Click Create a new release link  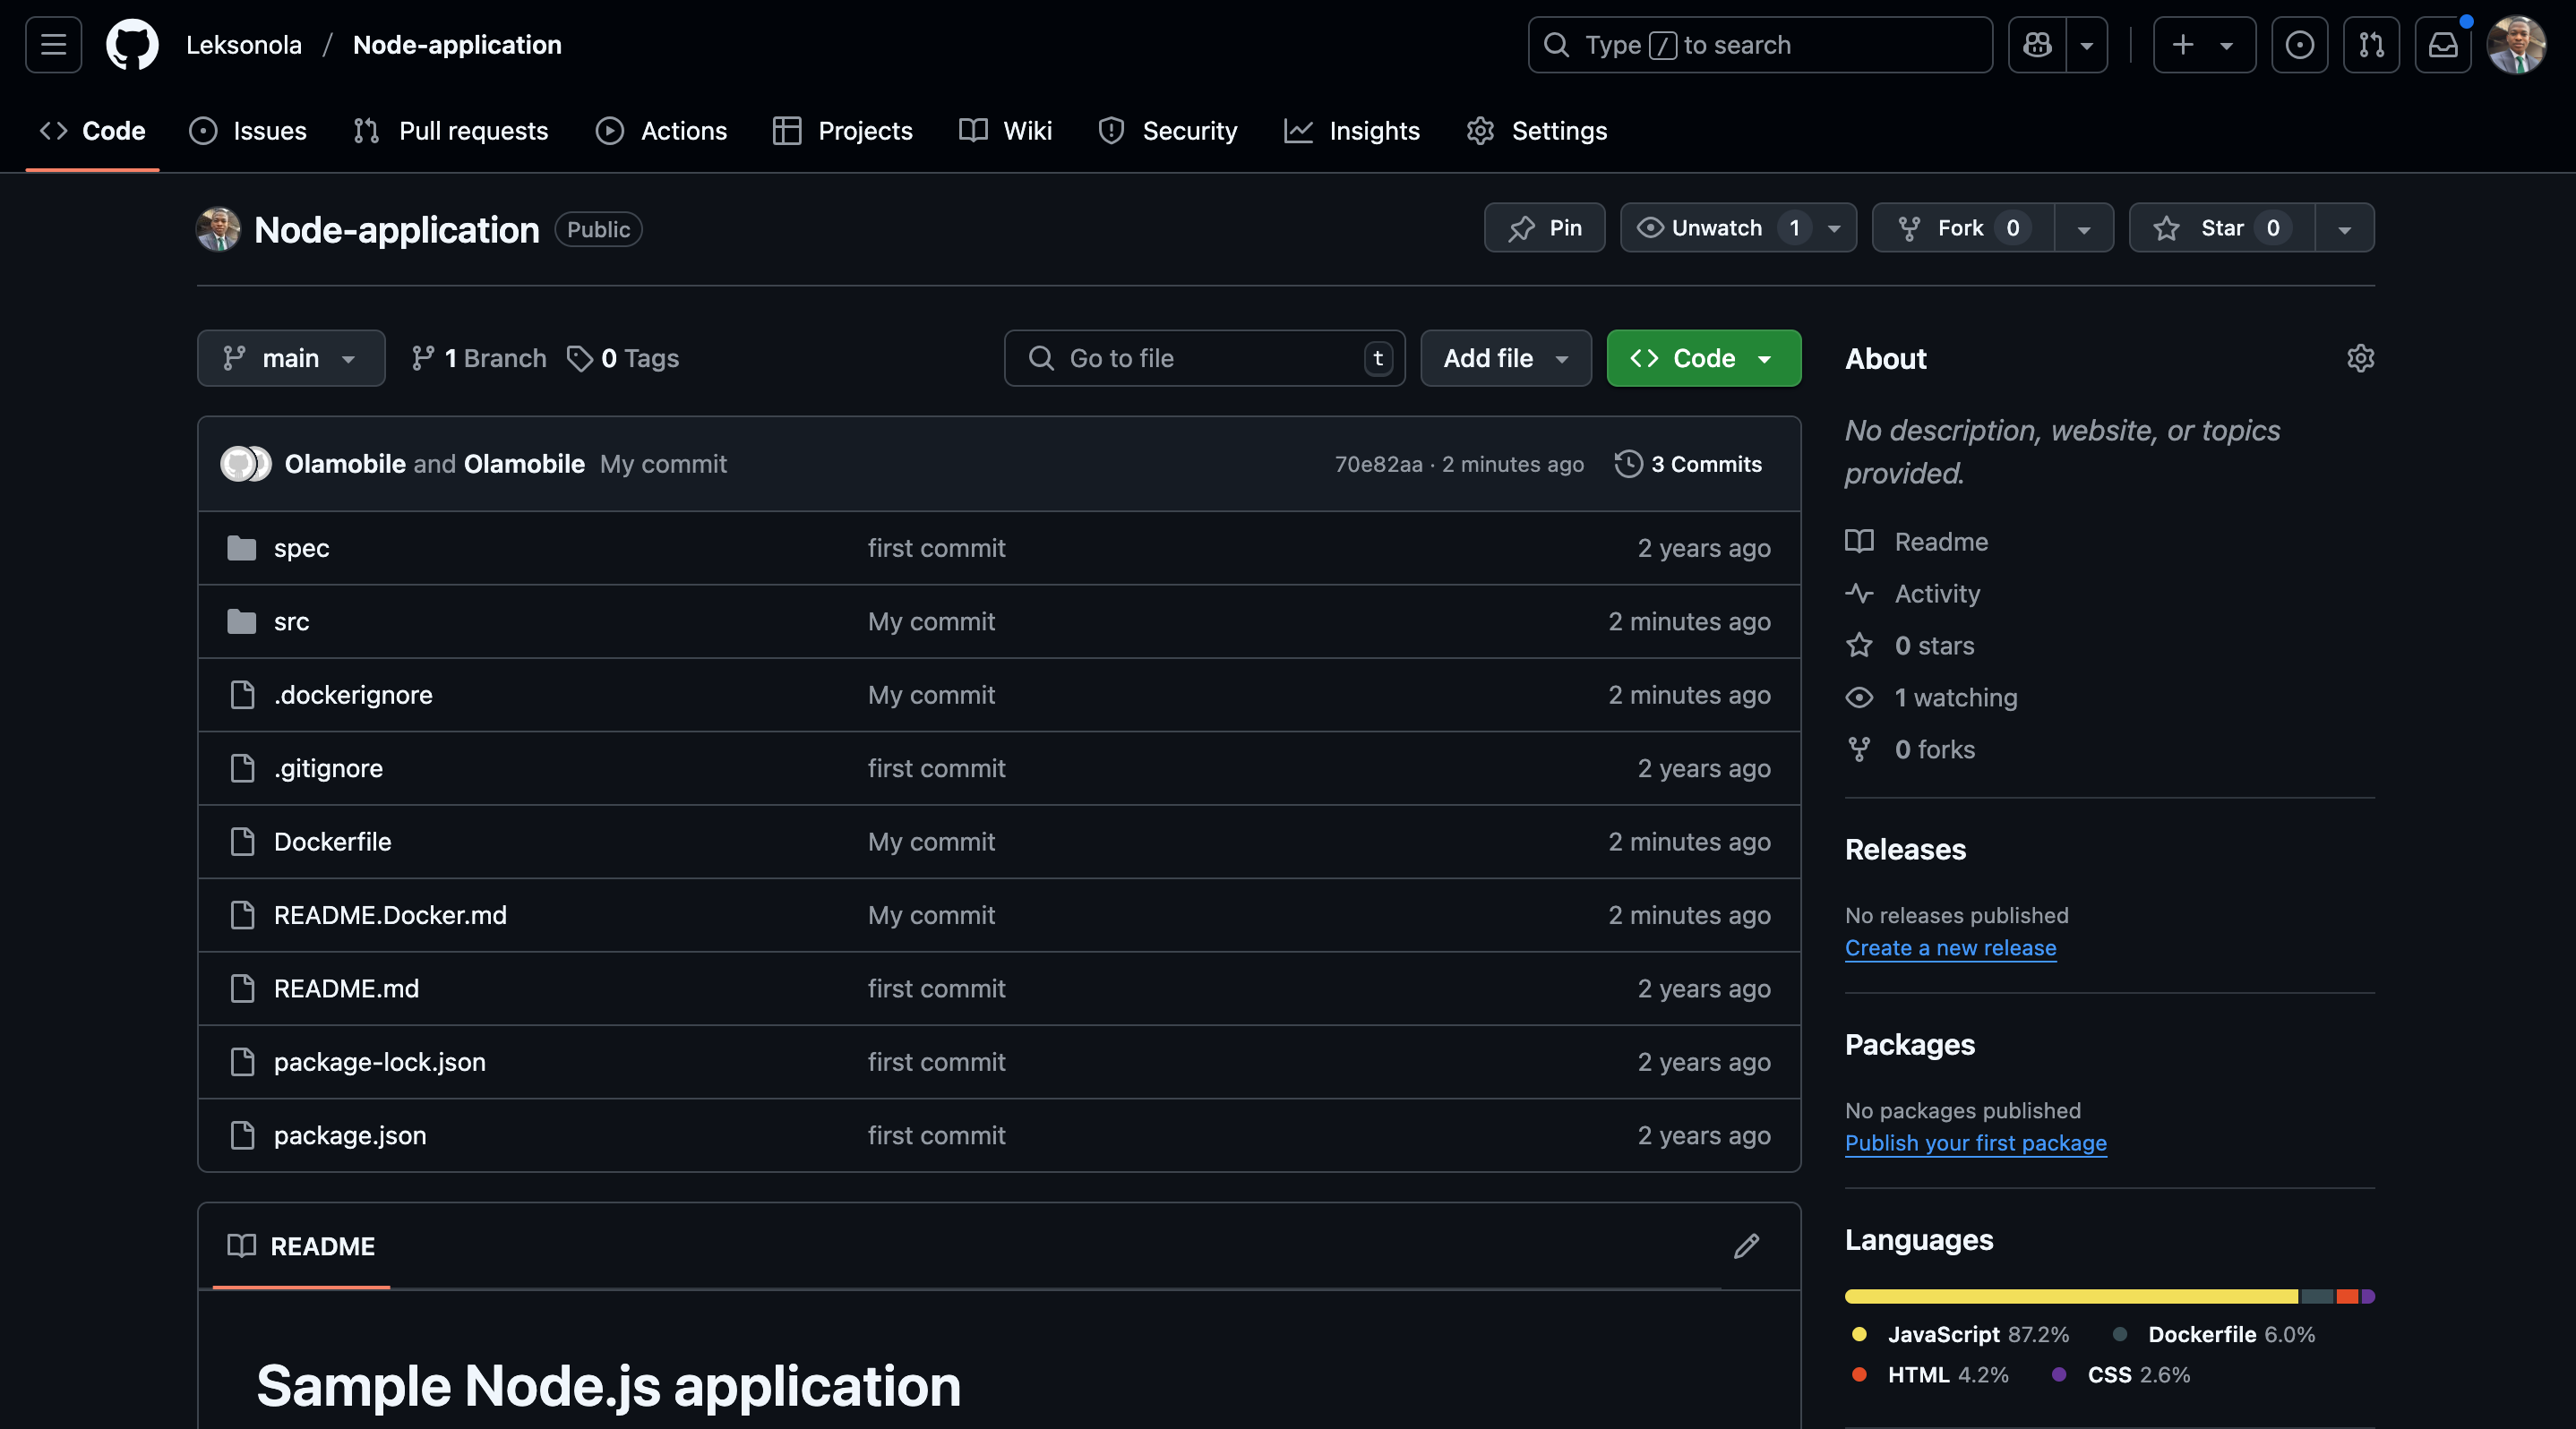click(x=1950, y=947)
